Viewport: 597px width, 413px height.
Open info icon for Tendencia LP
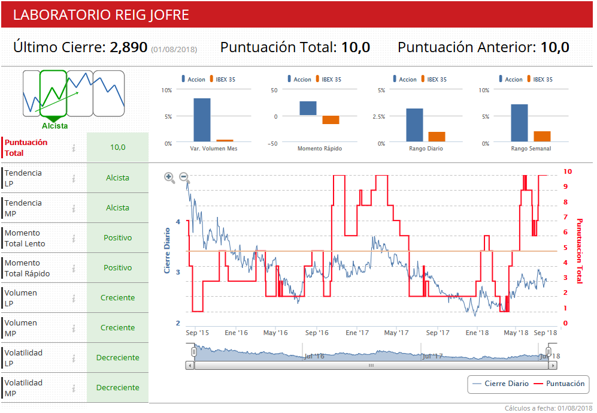74,178
